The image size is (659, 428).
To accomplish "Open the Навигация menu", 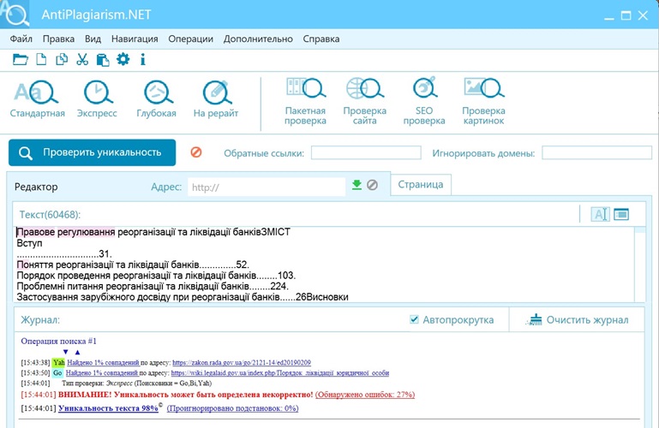I will pyautogui.click(x=135, y=39).
